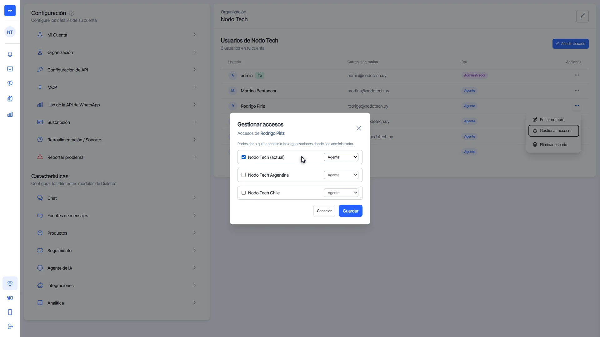The image size is (600, 337).
Task: Select Eliminar usuario in context menu
Action: [x=553, y=145]
